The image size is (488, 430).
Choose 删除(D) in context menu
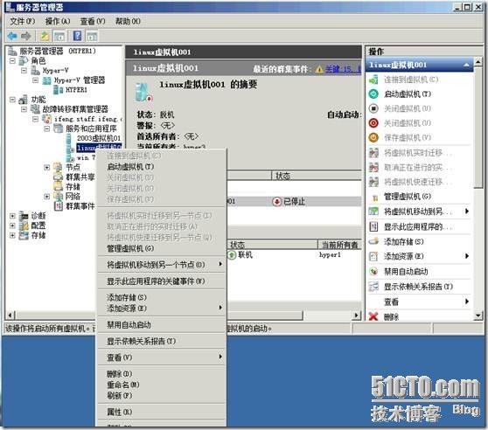pyautogui.click(x=162, y=373)
